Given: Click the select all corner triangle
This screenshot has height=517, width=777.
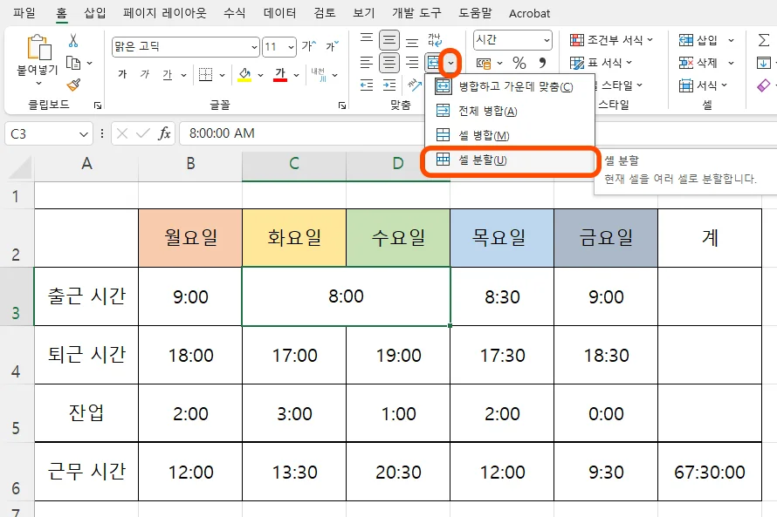Looking at the screenshot, I should click(x=21, y=167).
